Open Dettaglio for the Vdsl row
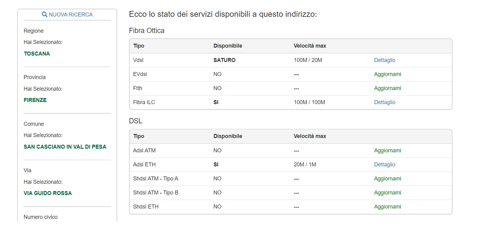 pos(384,60)
